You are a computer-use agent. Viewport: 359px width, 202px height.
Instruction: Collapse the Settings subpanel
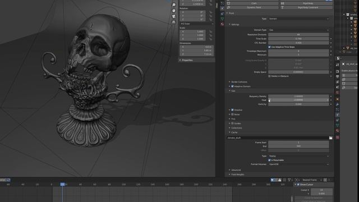[x=234, y=24]
